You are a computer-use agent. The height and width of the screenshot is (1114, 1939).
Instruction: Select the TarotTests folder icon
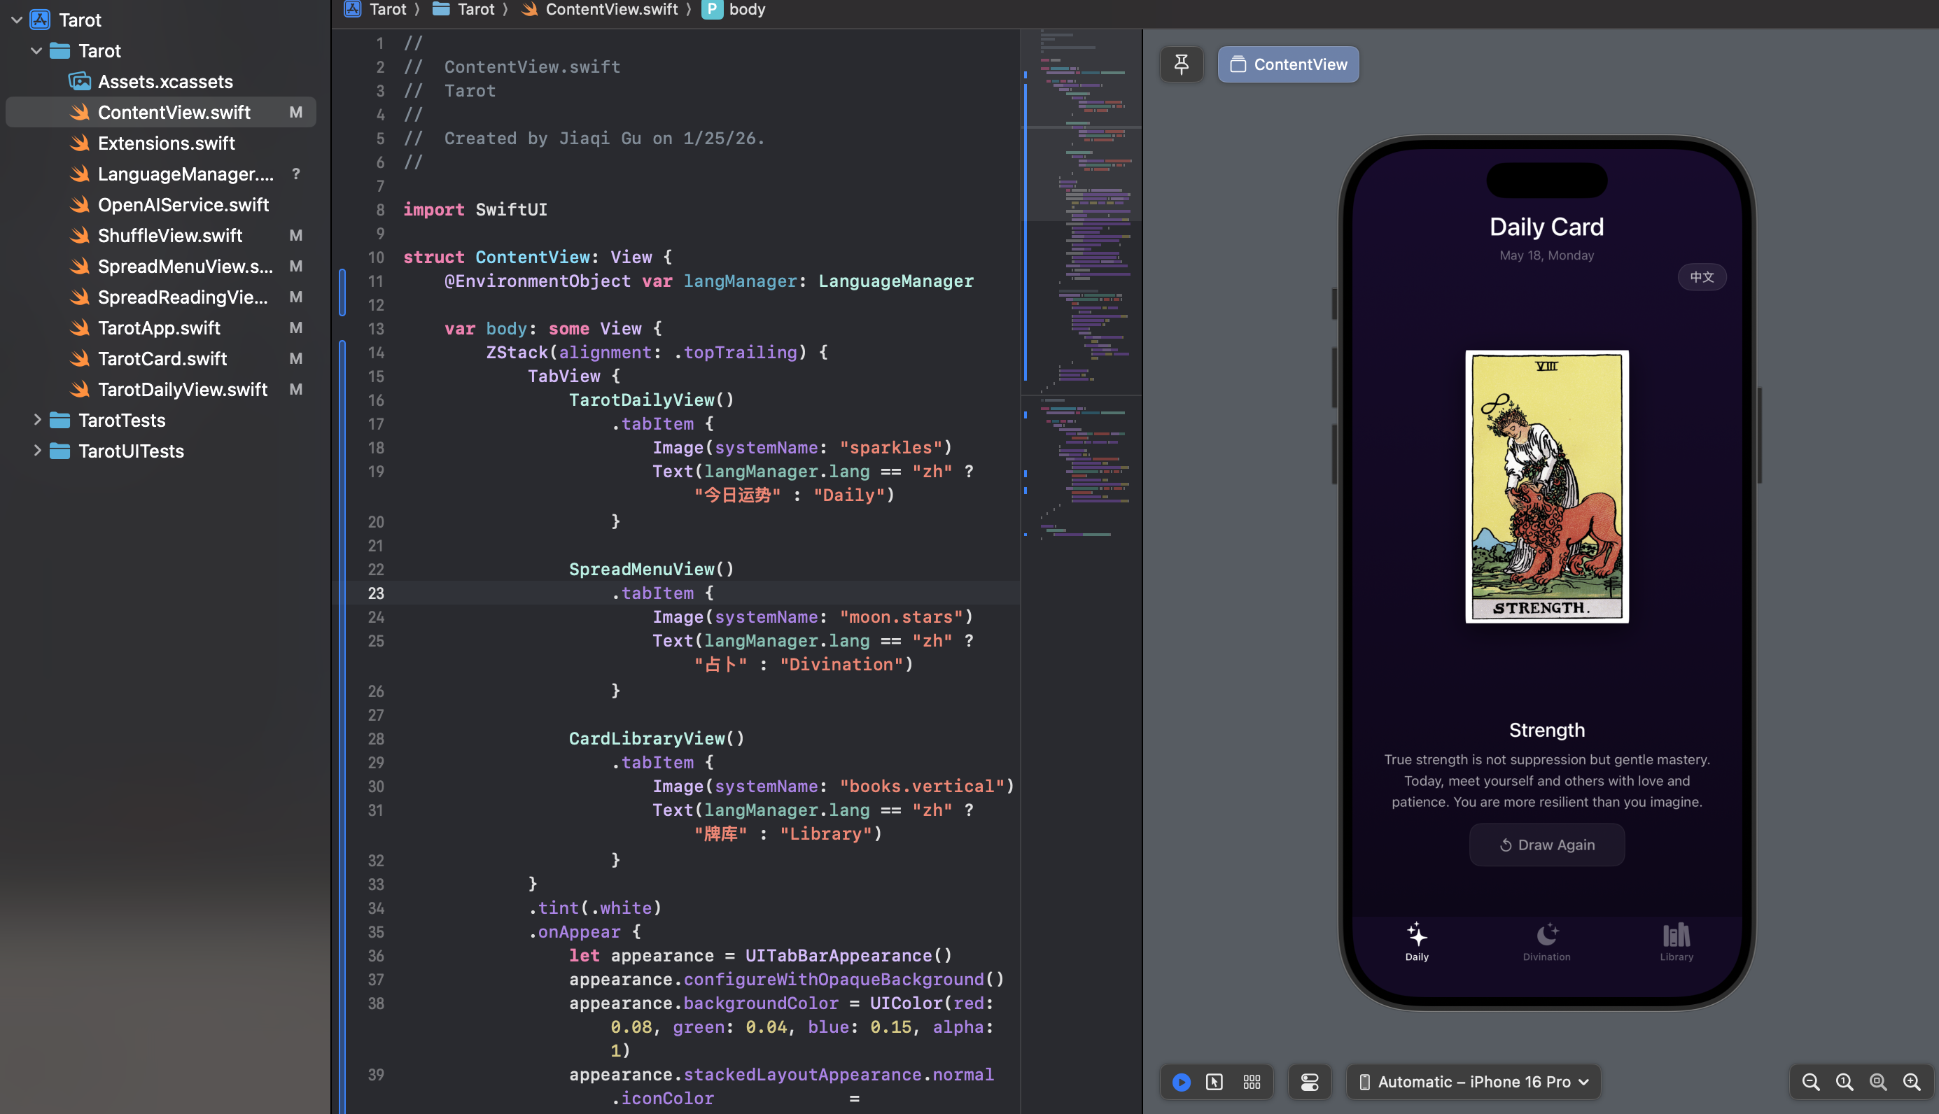coord(59,420)
